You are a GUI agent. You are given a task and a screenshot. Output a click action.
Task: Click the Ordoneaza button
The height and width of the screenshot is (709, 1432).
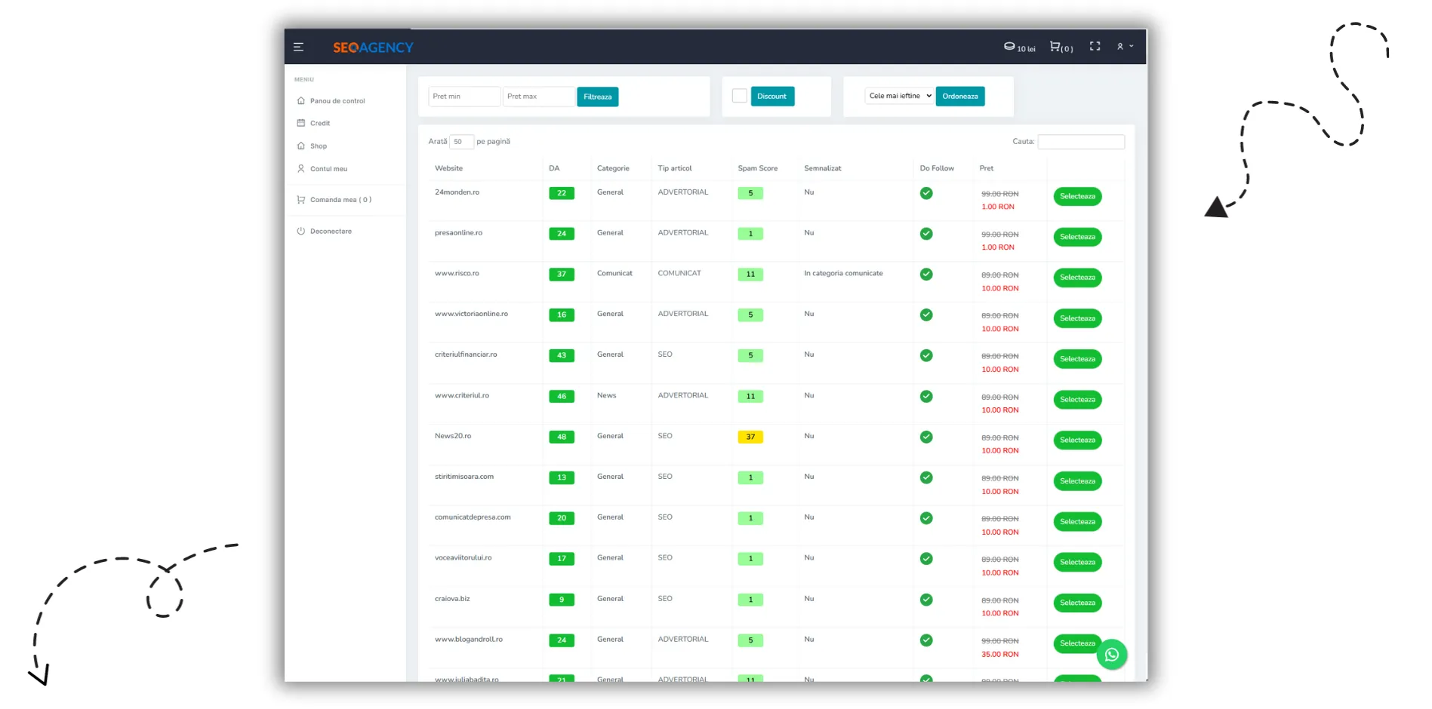click(960, 97)
